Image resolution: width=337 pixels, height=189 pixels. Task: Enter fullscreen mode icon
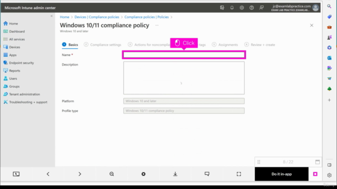tap(239, 174)
